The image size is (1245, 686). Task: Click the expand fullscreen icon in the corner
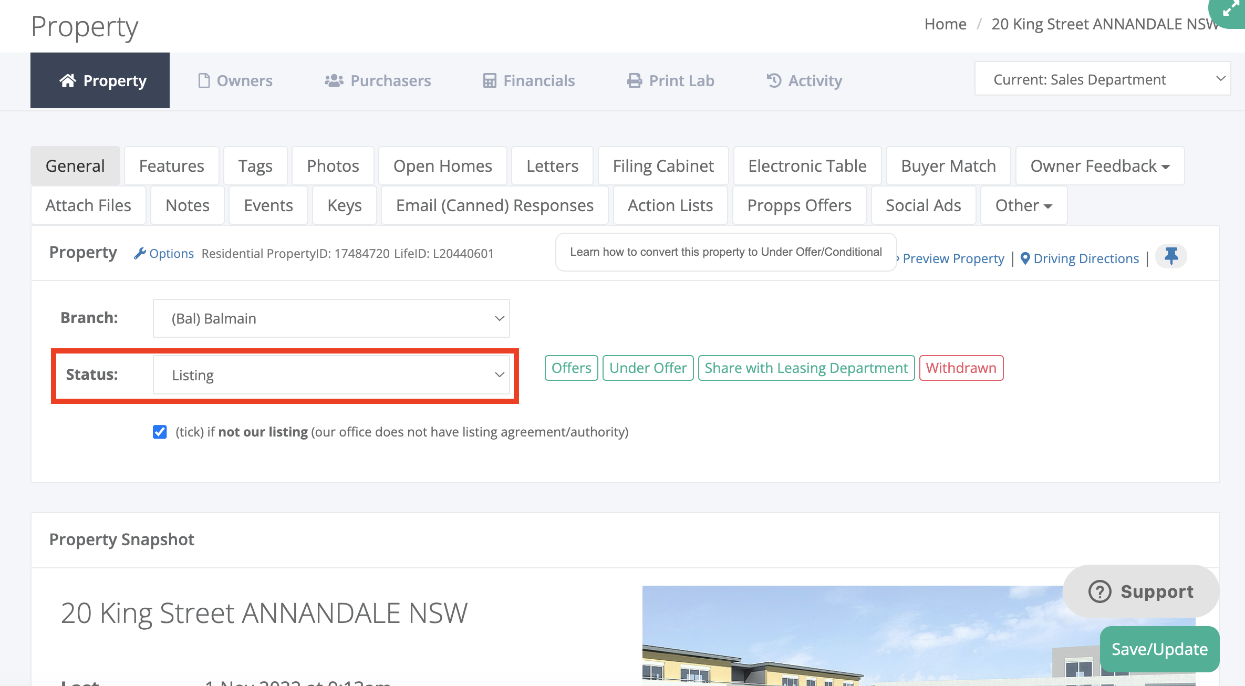1231,9
